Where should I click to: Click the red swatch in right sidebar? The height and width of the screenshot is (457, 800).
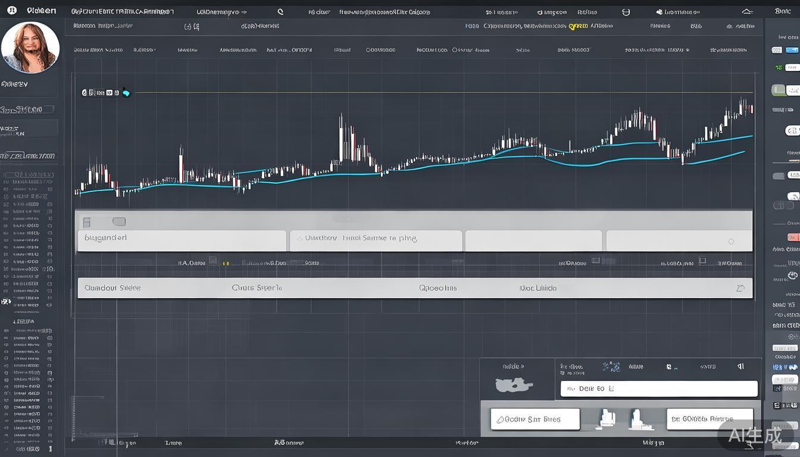click(793, 237)
